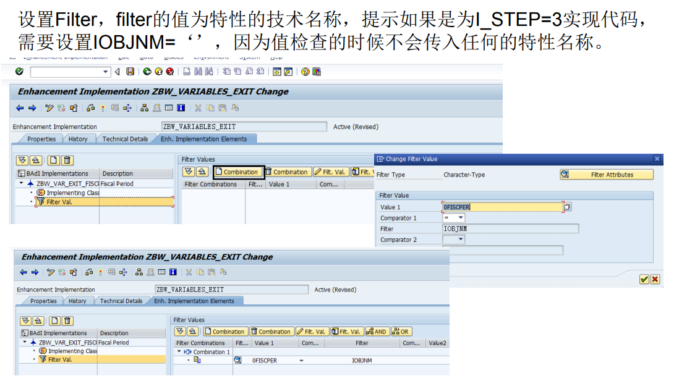Click the Value 1 input containing 0FISCPER
Image resolution: width=700 pixels, height=384 pixels.
[x=502, y=206]
